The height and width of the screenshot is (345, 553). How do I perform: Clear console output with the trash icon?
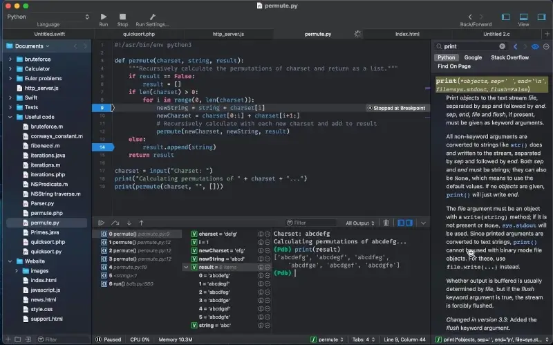coord(386,223)
